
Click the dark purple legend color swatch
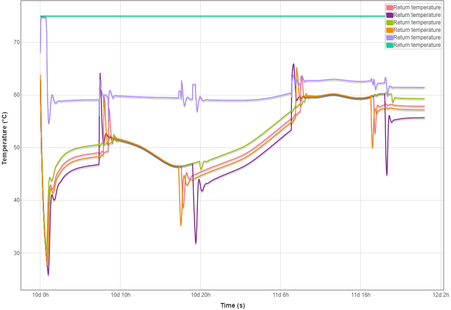pos(389,15)
